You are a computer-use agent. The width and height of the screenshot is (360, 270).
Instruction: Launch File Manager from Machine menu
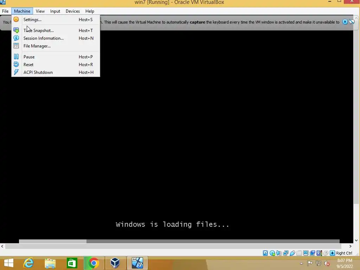tap(56, 46)
